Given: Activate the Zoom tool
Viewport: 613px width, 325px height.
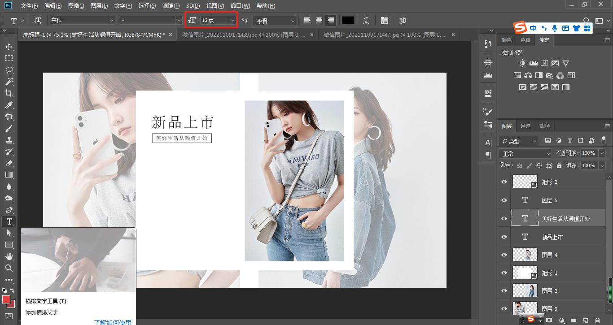Looking at the screenshot, I should (x=10, y=268).
